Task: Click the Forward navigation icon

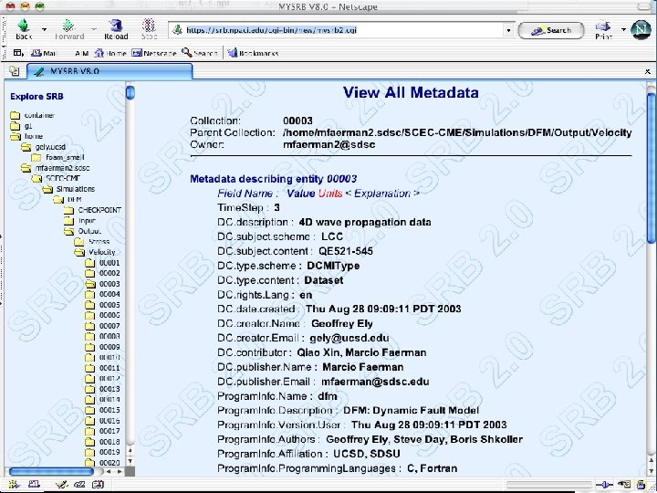Action: (68, 26)
